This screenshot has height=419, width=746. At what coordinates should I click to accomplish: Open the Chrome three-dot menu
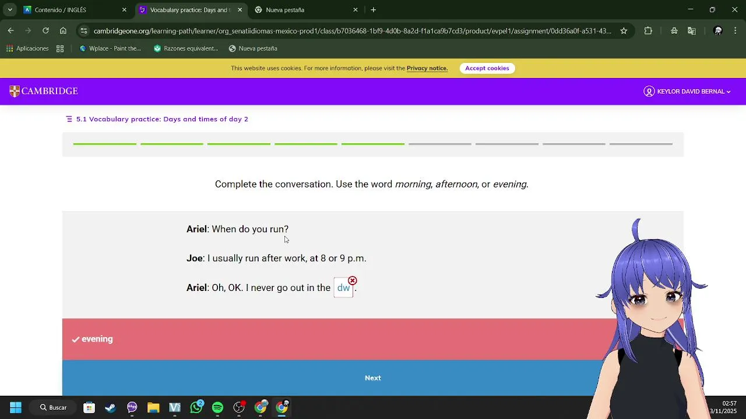pos(736,31)
